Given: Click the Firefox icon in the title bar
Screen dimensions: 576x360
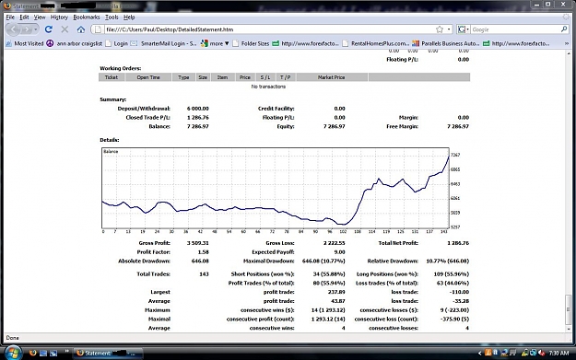Looking at the screenshot, I should tap(7, 6).
